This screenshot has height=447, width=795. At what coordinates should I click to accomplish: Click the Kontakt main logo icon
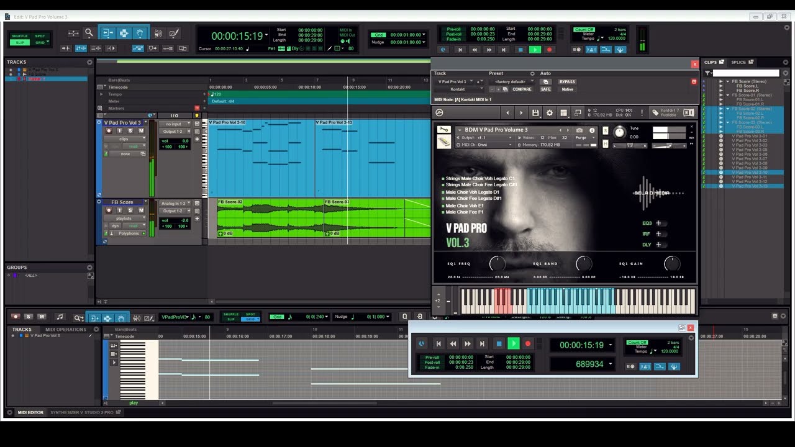440,112
